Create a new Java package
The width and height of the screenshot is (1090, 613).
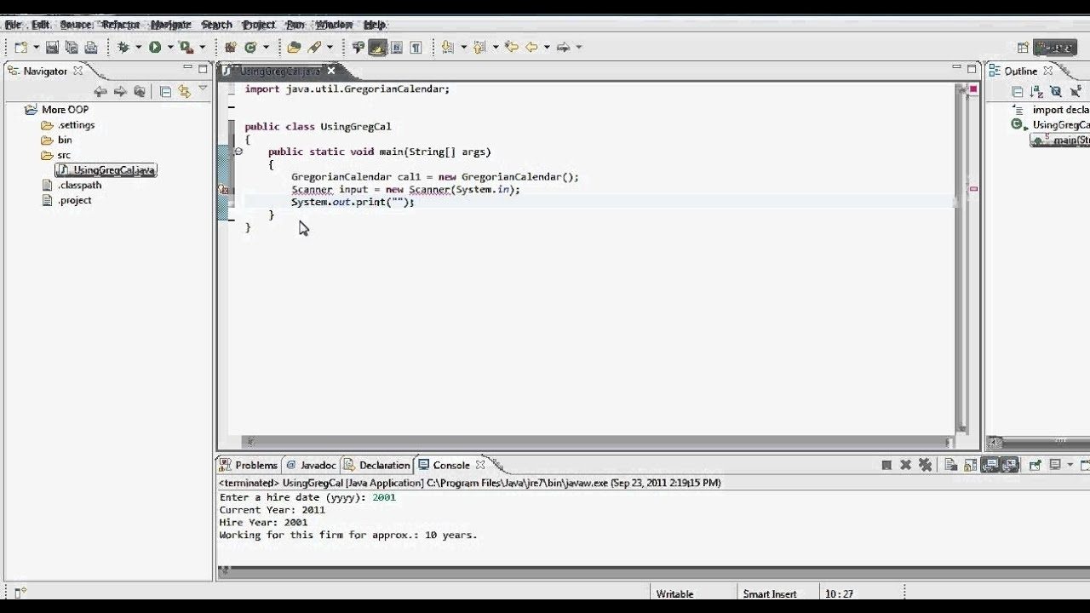click(230, 48)
